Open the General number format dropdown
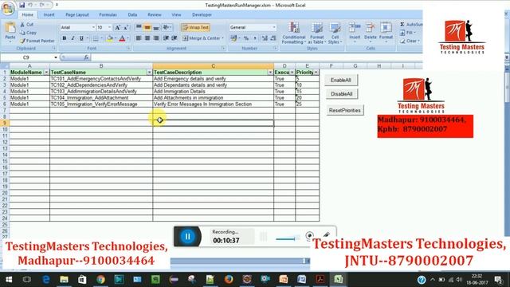This screenshot has width=510, height=287. tap(274, 27)
